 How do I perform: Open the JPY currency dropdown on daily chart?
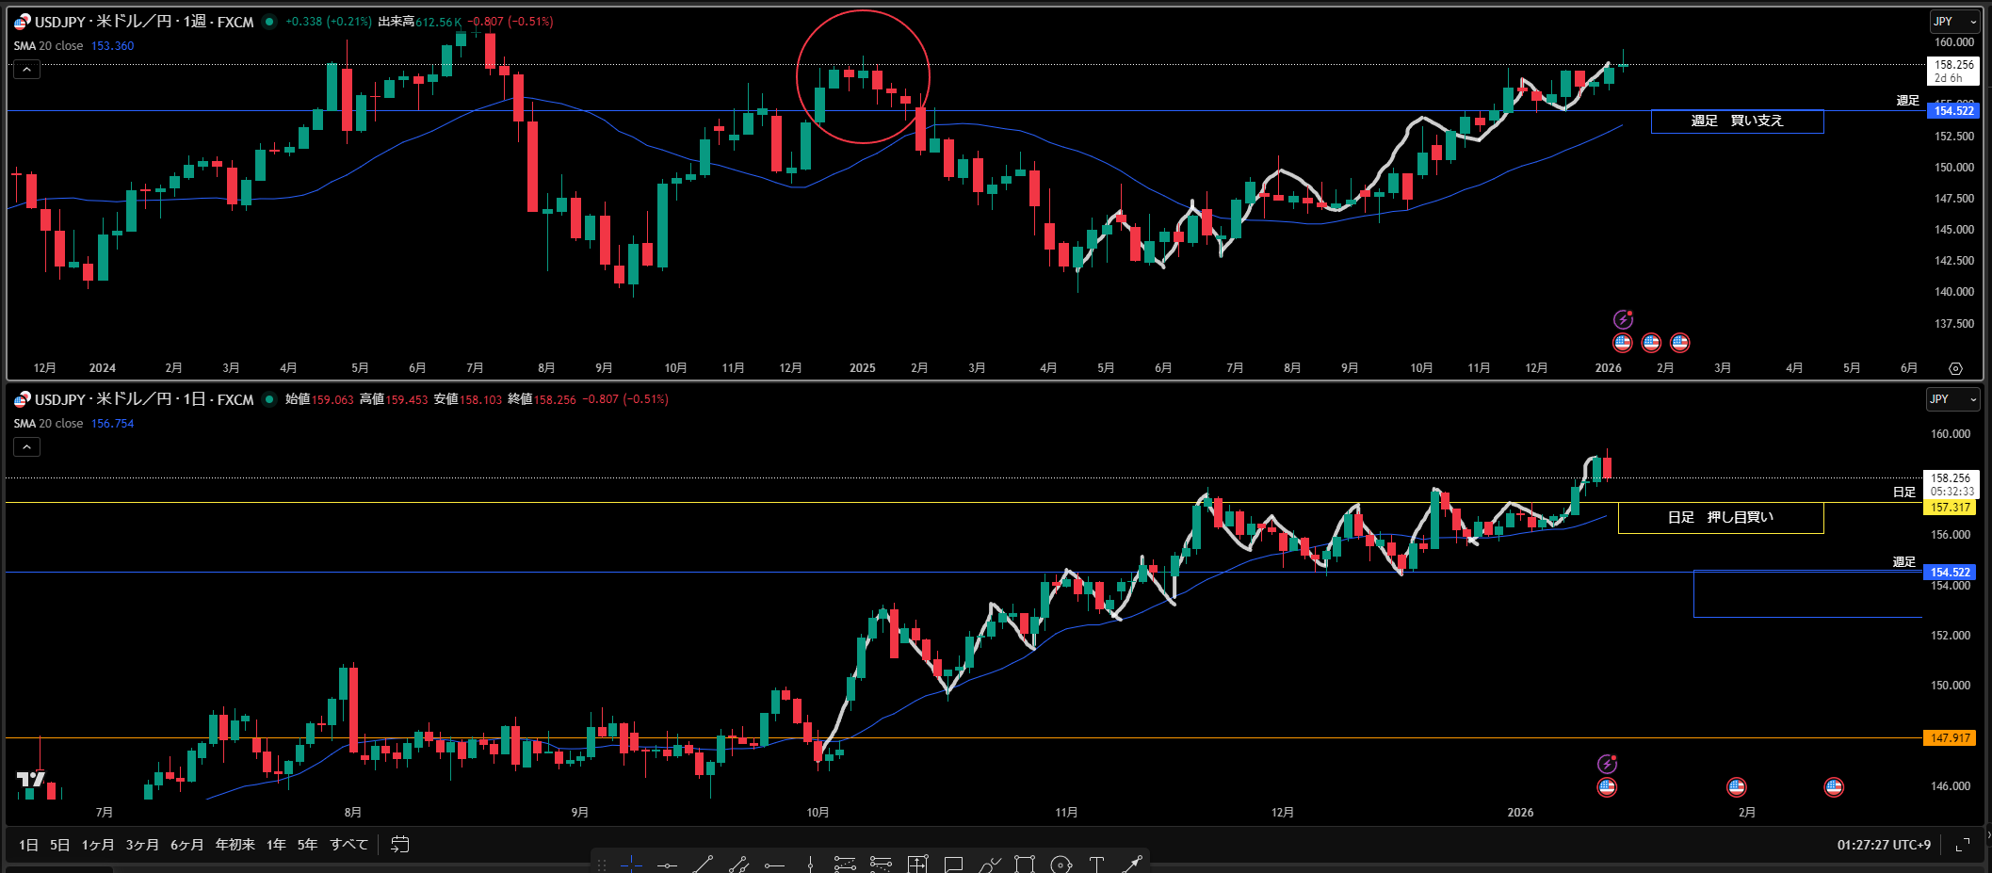pyautogui.click(x=1952, y=399)
